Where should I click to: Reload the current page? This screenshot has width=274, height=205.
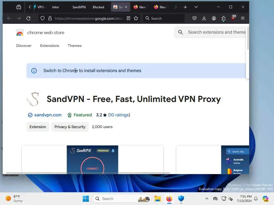(x=28, y=18)
